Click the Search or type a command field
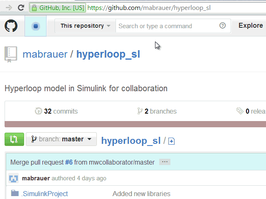Viewport: 266px width, 199px height. (x=166, y=26)
